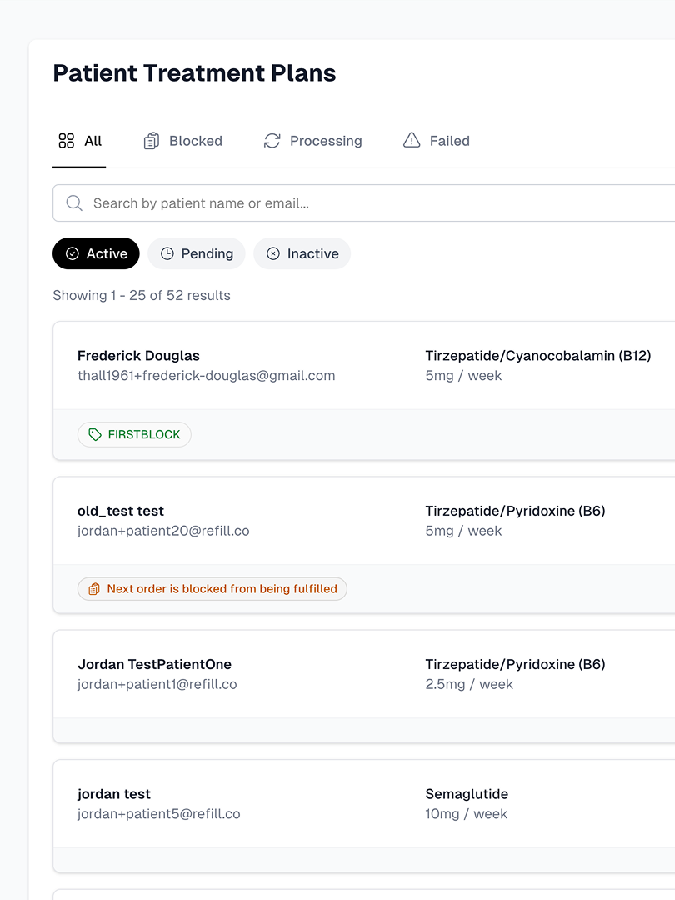This screenshot has height=900, width=675.
Task: Click the clipboard icon beside Blocked
Action: pos(151,141)
